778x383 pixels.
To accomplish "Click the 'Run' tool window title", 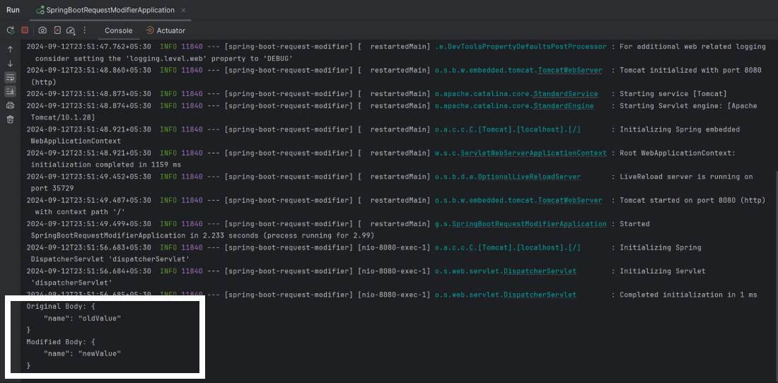I will 13,10.
